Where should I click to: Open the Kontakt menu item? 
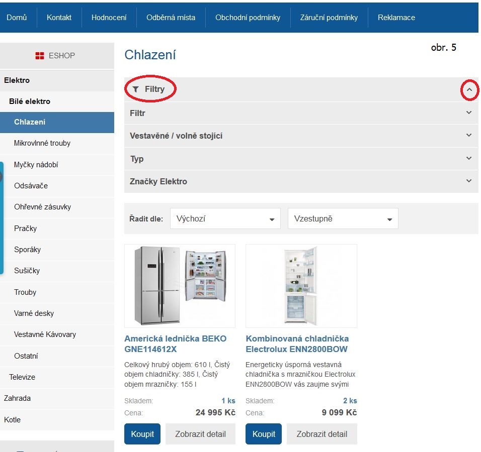59,18
